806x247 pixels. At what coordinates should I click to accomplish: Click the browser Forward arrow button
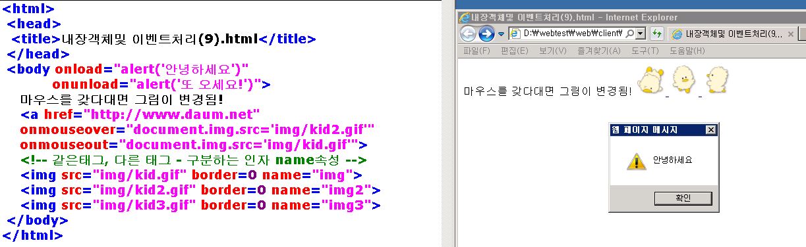(486, 34)
